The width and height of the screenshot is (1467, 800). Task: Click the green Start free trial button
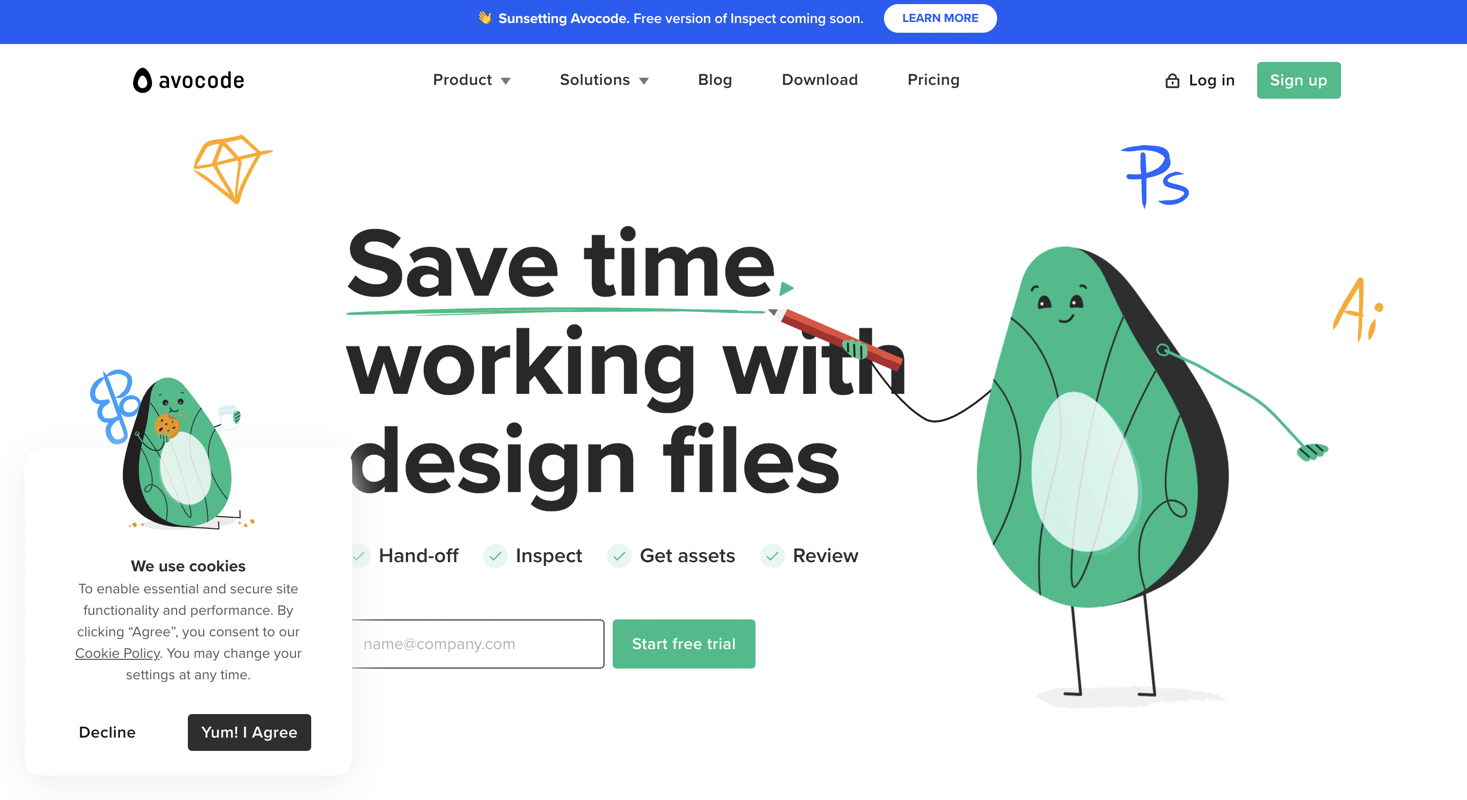pyautogui.click(x=683, y=643)
